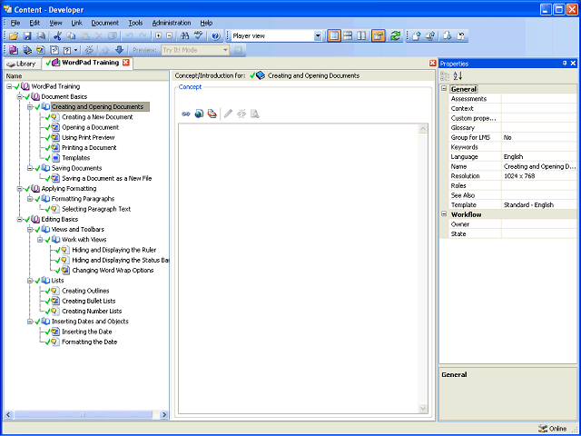
Task: Open the Link menu
Action: coord(76,23)
